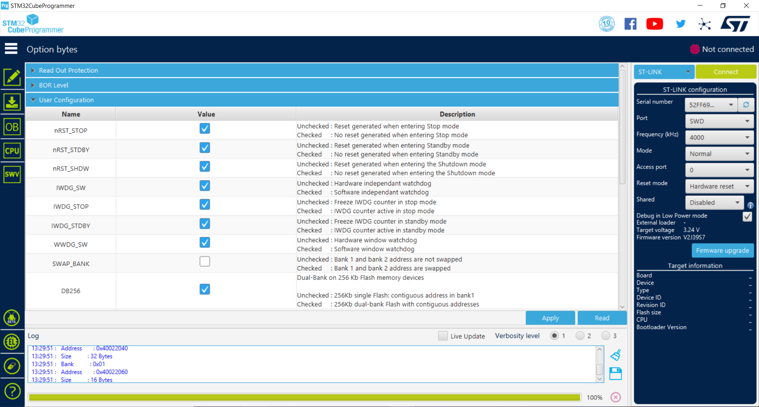Open the memory edit pencil icon

[x=12, y=77]
